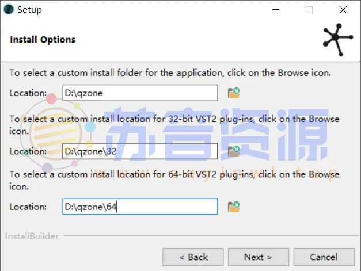
Task: Open Browse icon for 32-bit VST2 location
Action: pos(233,151)
